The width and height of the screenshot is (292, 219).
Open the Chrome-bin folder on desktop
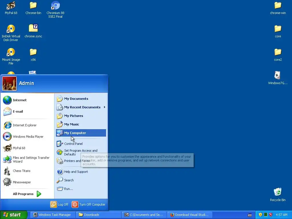tap(33, 8)
